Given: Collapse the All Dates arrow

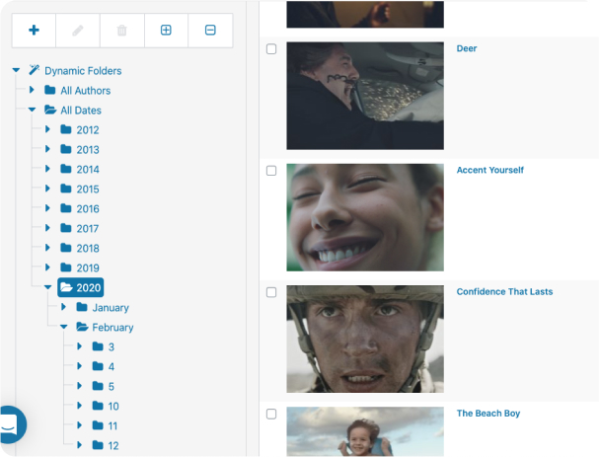Looking at the screenshot, I should 33,110.
